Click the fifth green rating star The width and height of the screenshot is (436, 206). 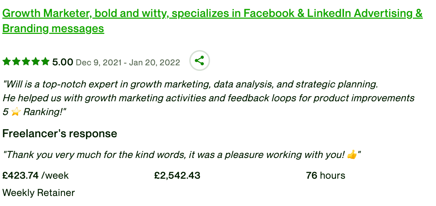coord(45,62)
